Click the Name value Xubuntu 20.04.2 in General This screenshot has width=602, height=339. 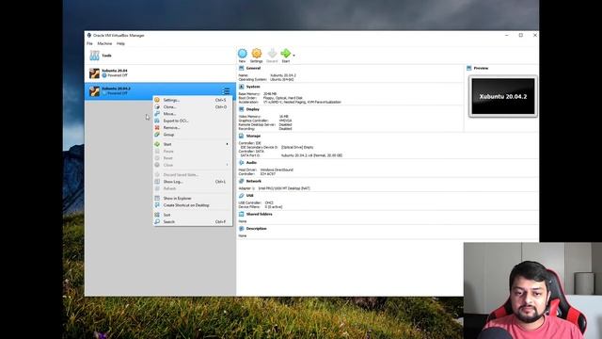[283, 75]
